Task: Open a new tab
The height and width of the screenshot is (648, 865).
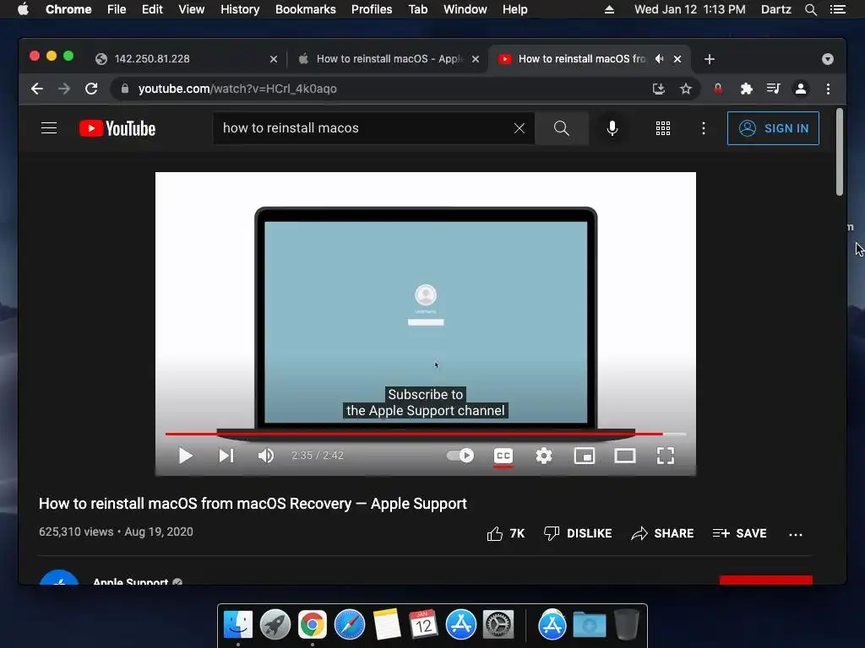Action: point(710,59)
